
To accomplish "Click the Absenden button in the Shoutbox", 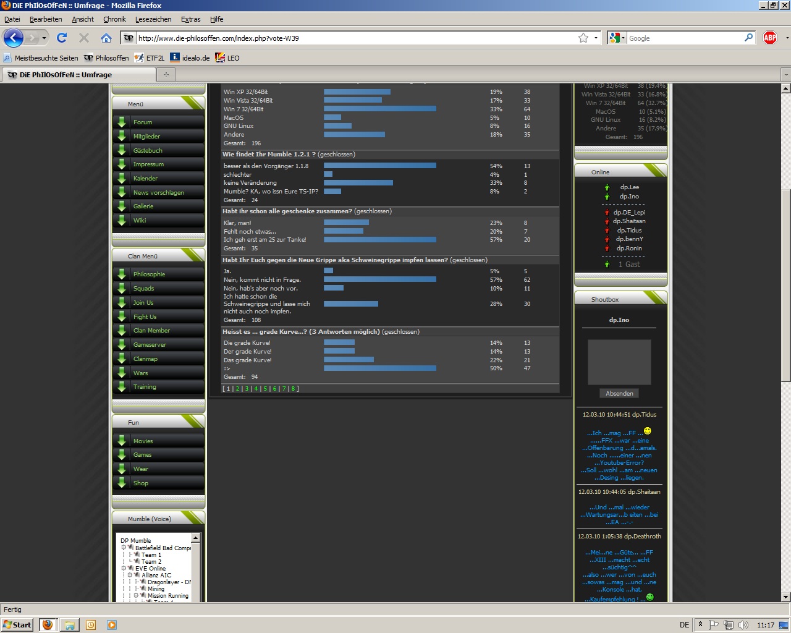I will click(x=619, y=393).
